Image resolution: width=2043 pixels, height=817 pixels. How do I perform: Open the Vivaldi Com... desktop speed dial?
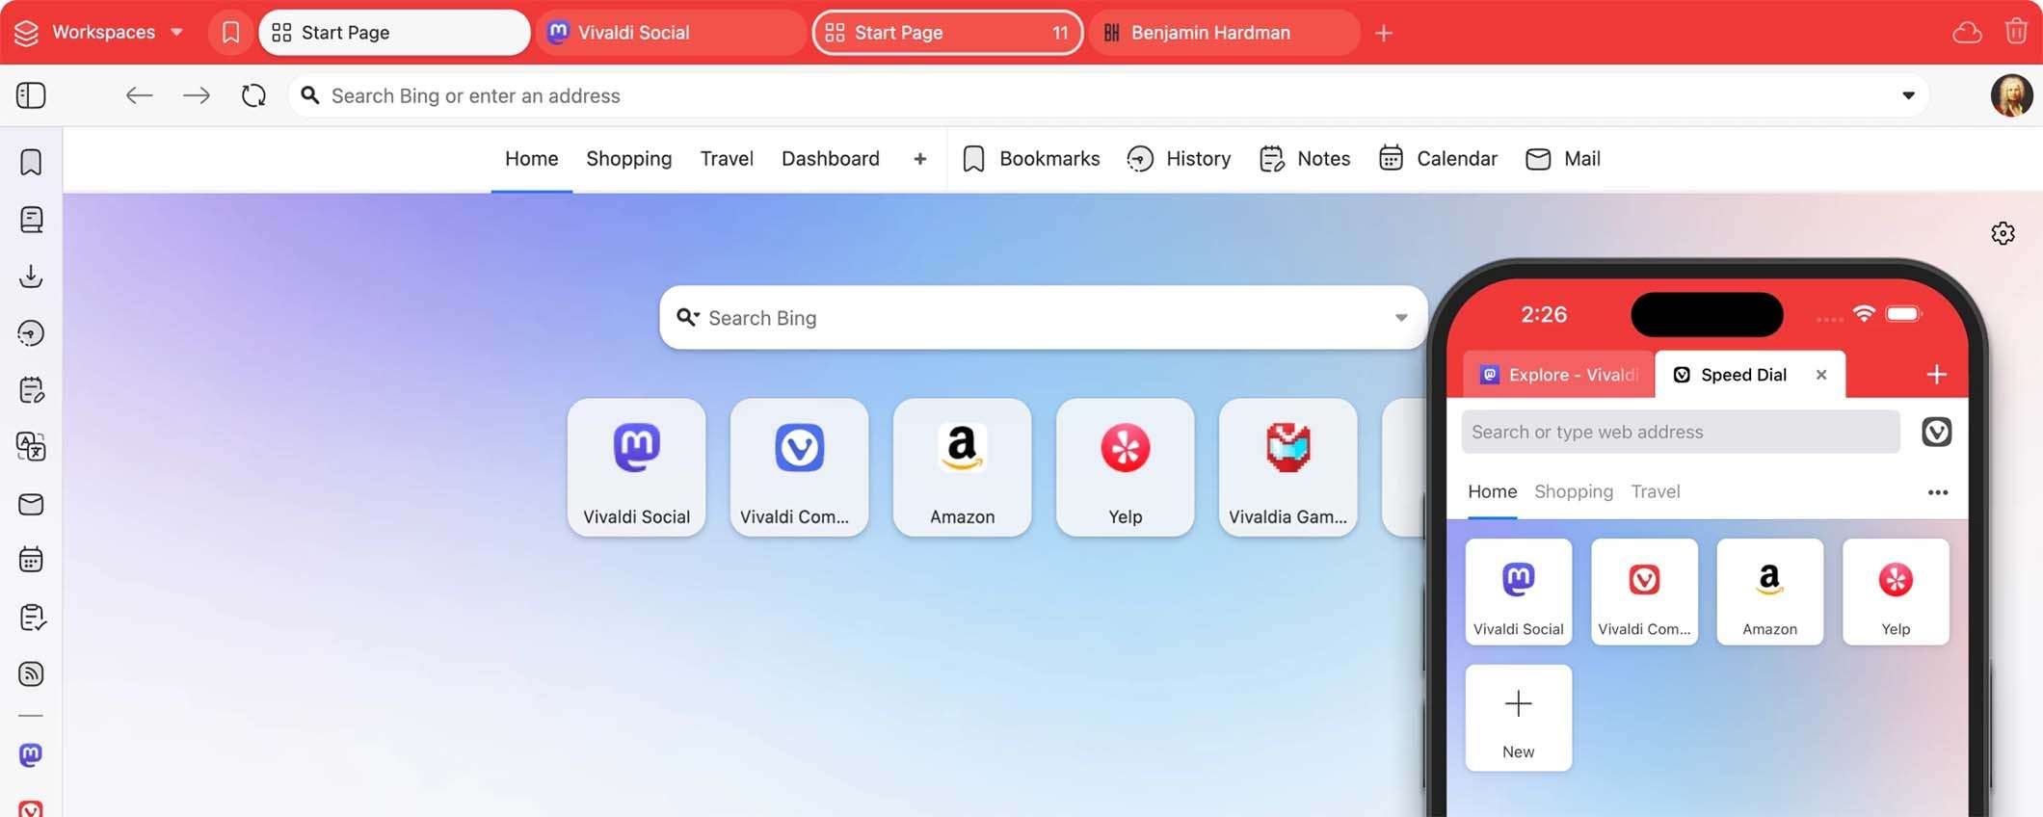tap(800, 467)
